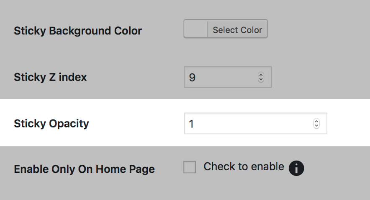Decrease Sticky Z index with down arrow
Viewport: 370px width, 200px height.
(x=261, y=80)
